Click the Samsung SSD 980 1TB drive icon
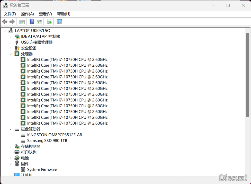 click(23, 141)
